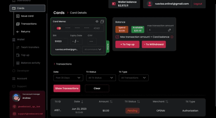The height and width of the screenshot is (118, 216).
Task: Click the Show Transactions button
Action: click(x=67, y=88)
